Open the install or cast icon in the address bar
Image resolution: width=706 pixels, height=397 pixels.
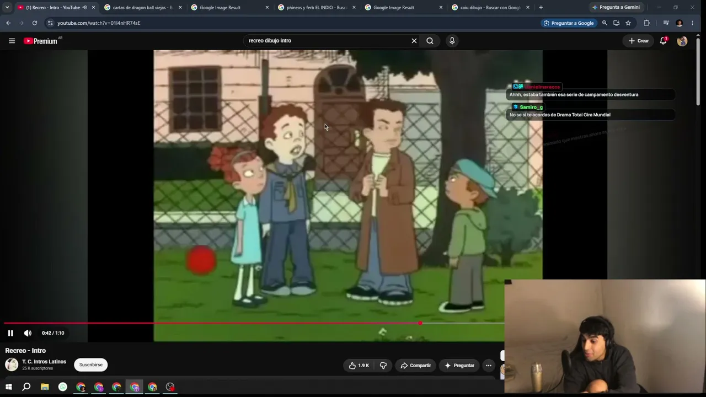(x=616, y=23)
